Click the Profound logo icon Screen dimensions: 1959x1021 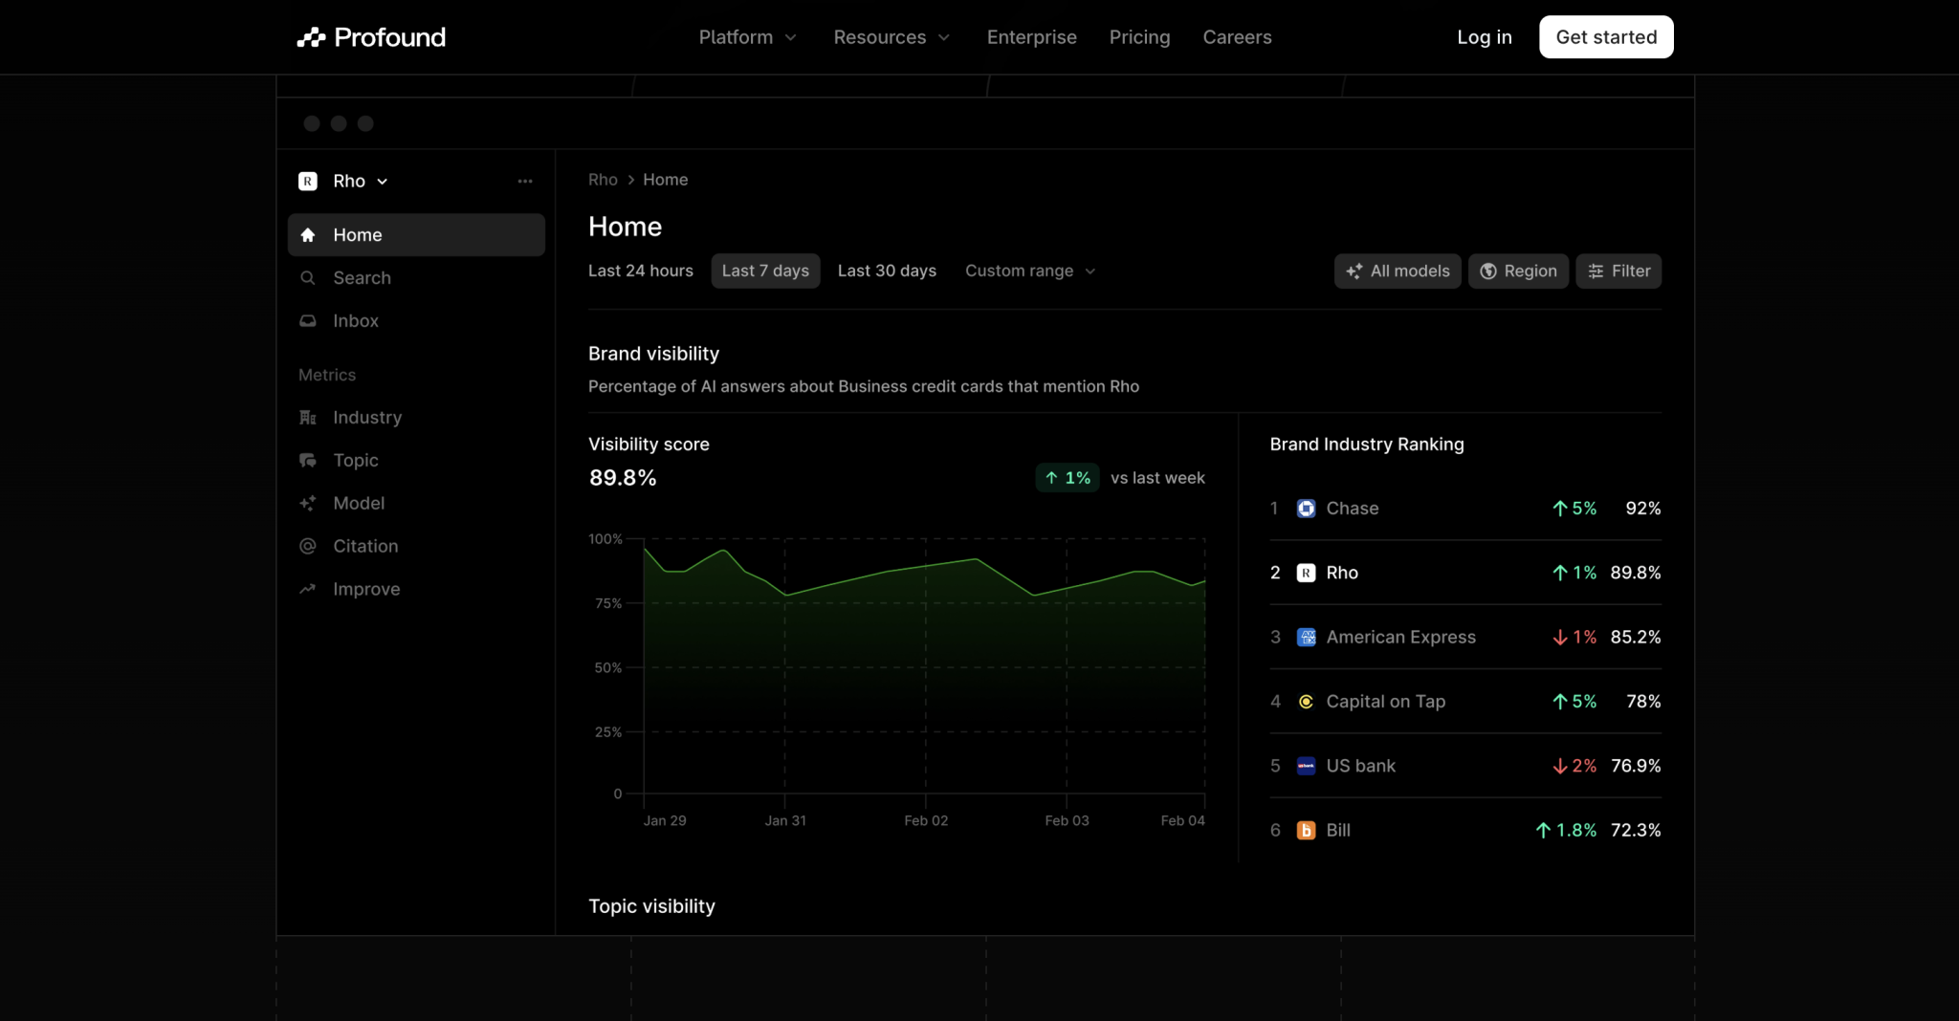click(311, 37)
